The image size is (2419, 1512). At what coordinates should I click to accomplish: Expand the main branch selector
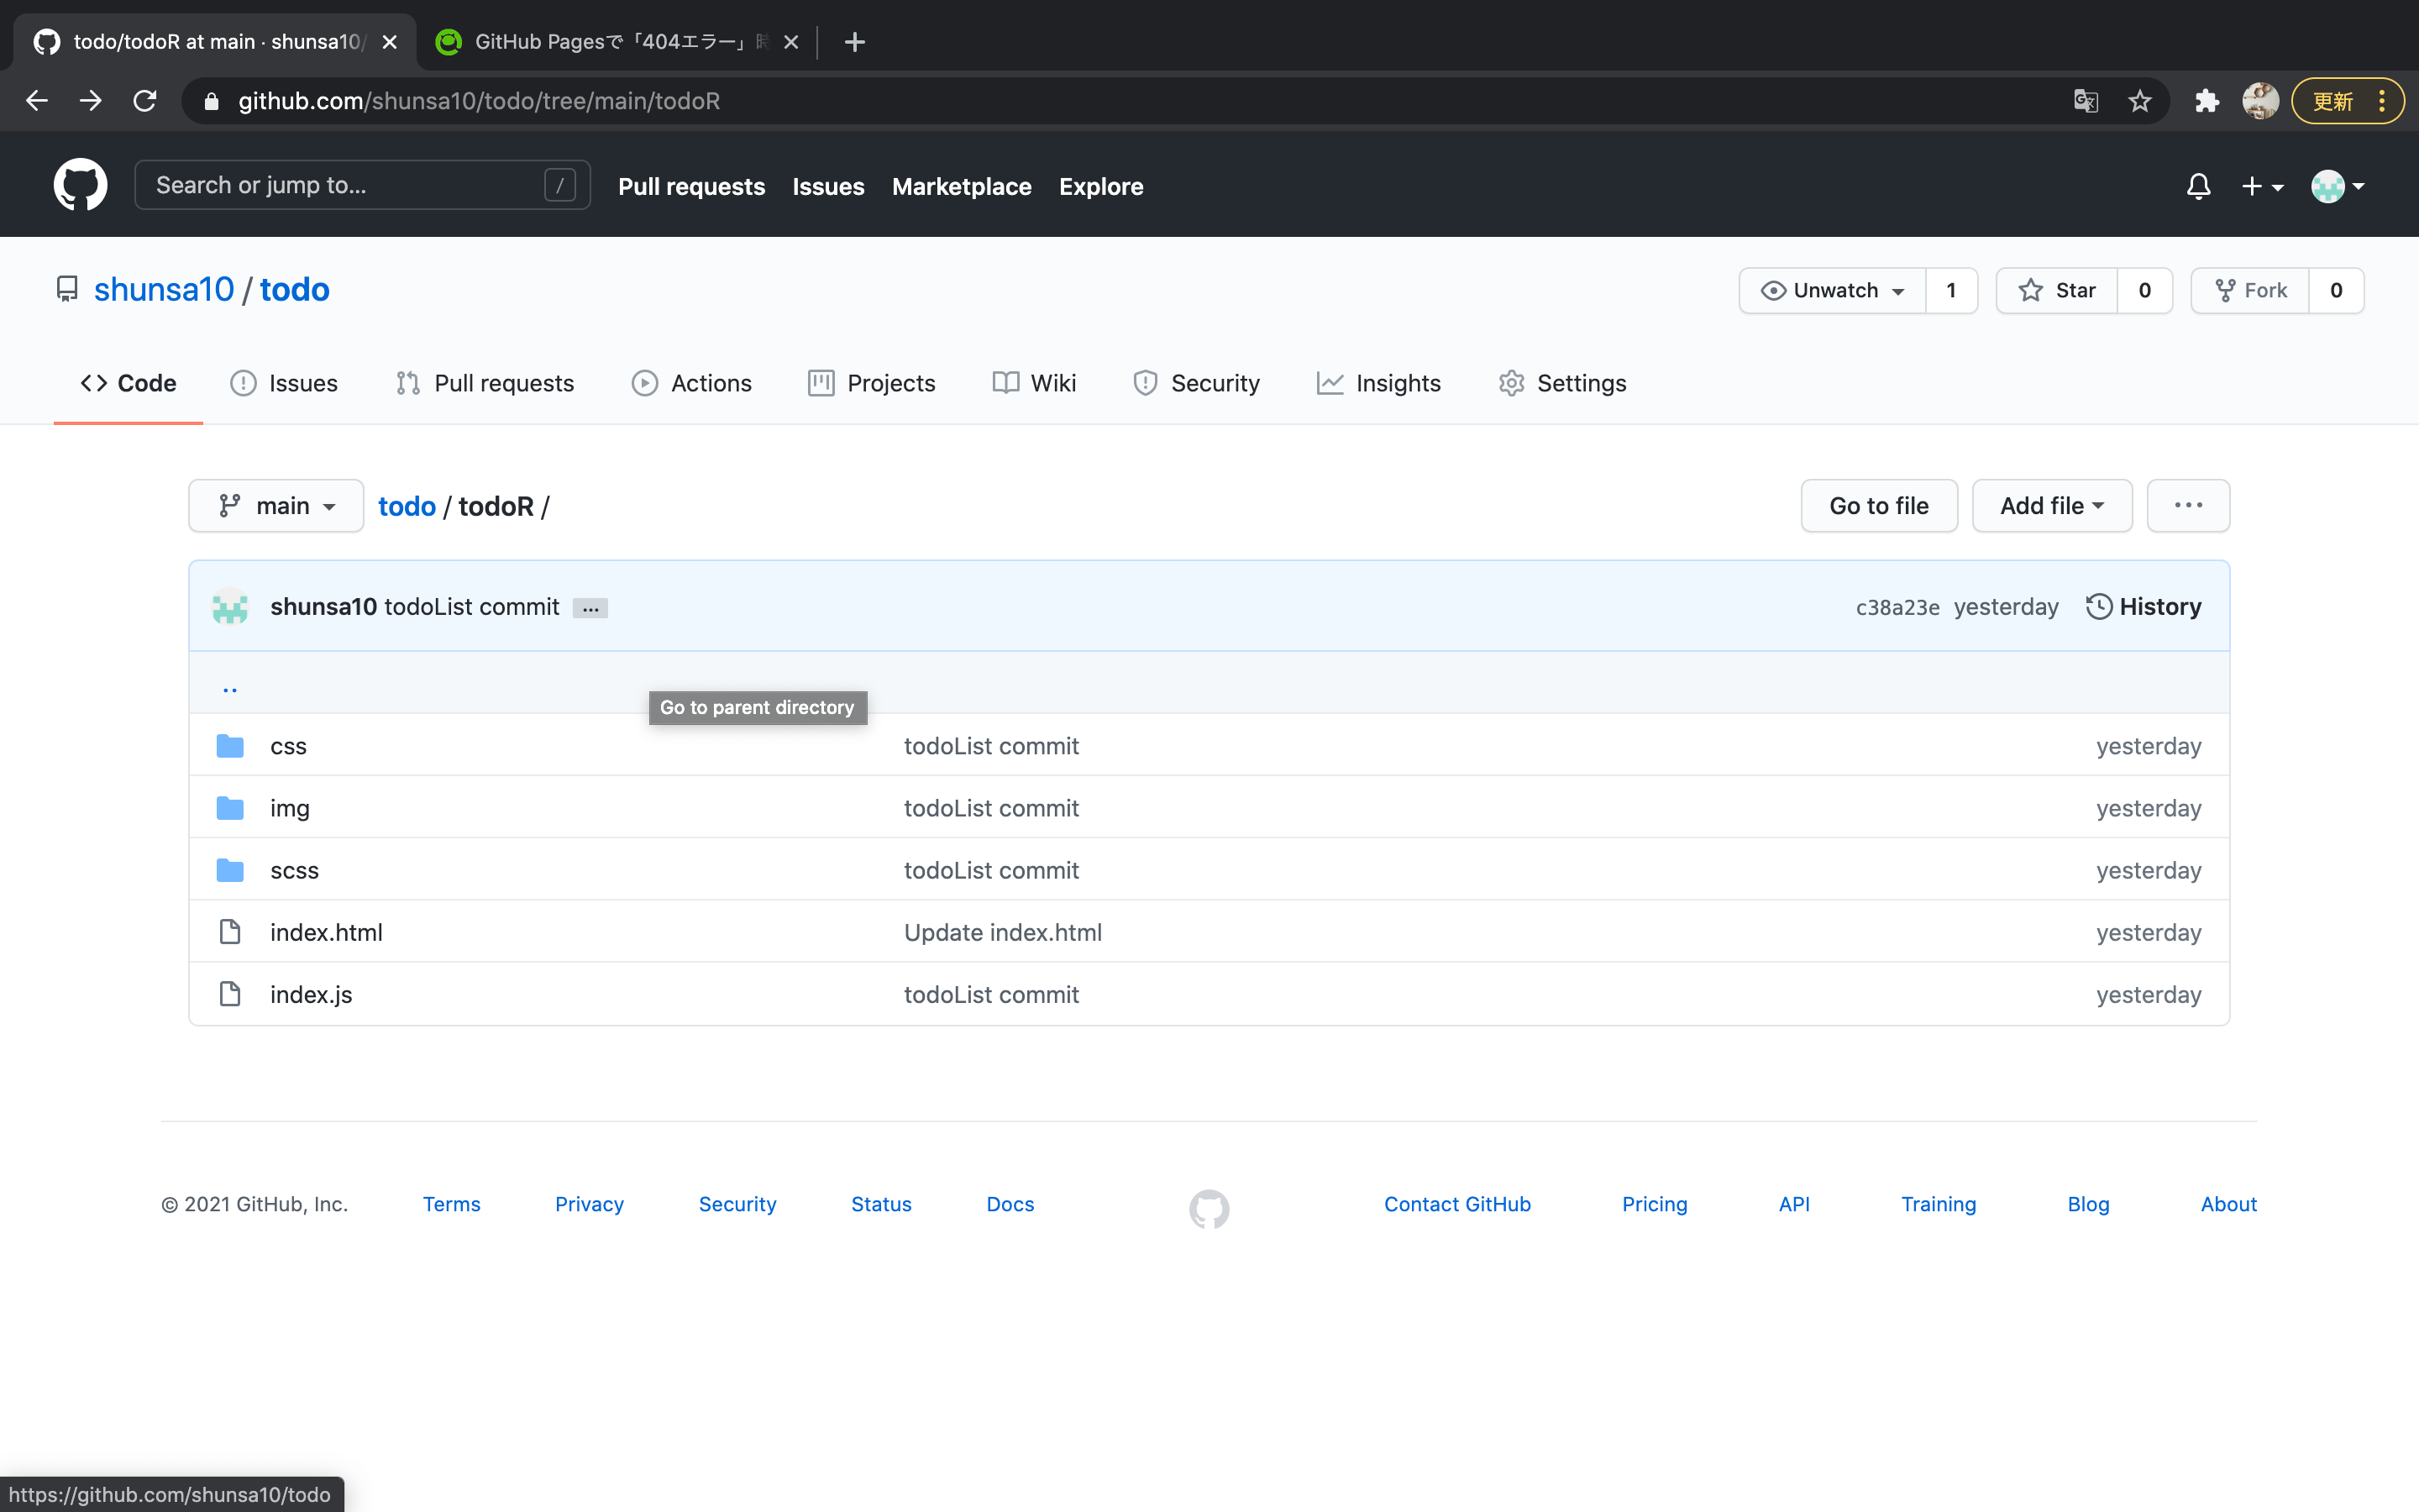(275, 506)
